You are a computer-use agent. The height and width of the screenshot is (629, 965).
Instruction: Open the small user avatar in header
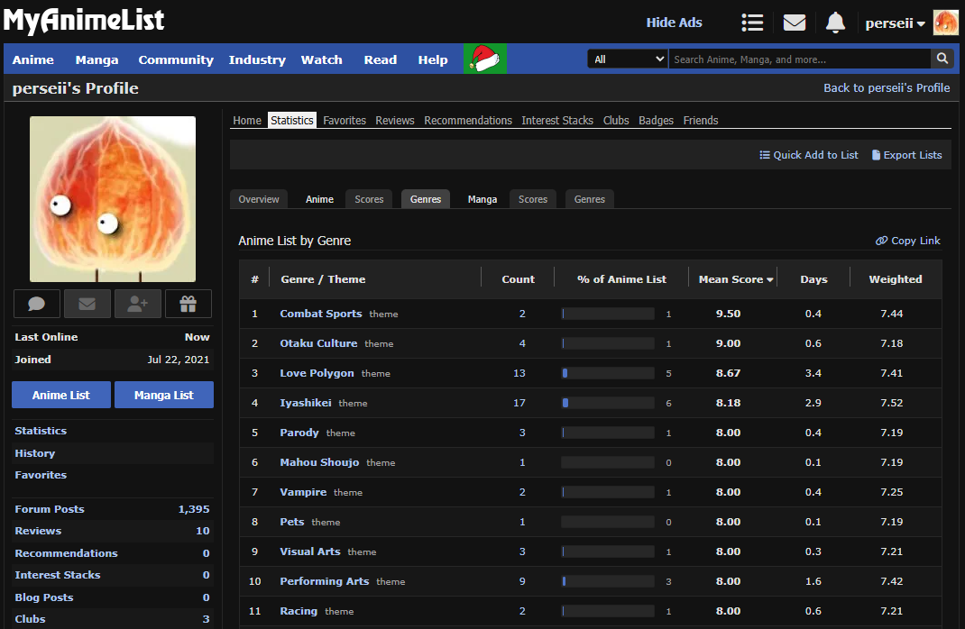[x=945, y=23]
